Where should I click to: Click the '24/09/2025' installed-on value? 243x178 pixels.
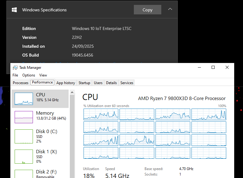coord(83,46)
